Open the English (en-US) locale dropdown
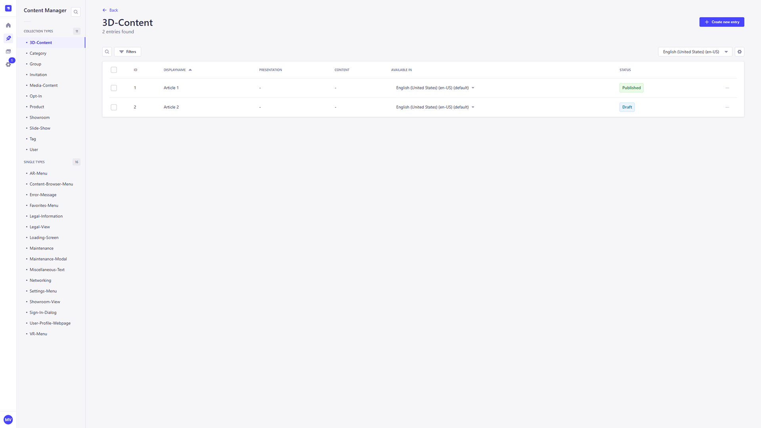The image size is (761, 428). 695,52
